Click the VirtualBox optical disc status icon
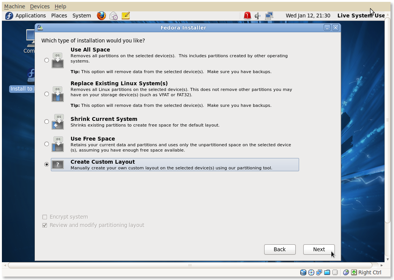This screenshot has height=280, width=394. (x=311, y=272)
